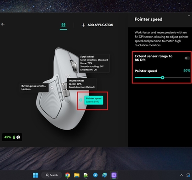192x180 pixels.
Task: Click the connection icon beside the battery
Action: 18,137
